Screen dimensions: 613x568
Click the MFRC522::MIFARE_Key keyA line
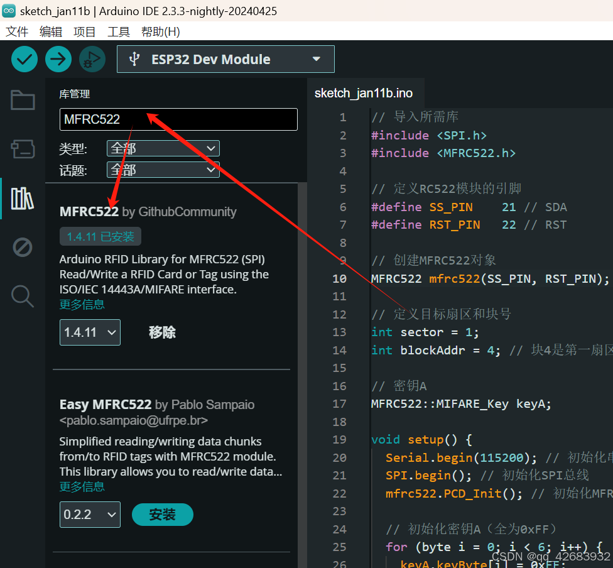point(461,404)
